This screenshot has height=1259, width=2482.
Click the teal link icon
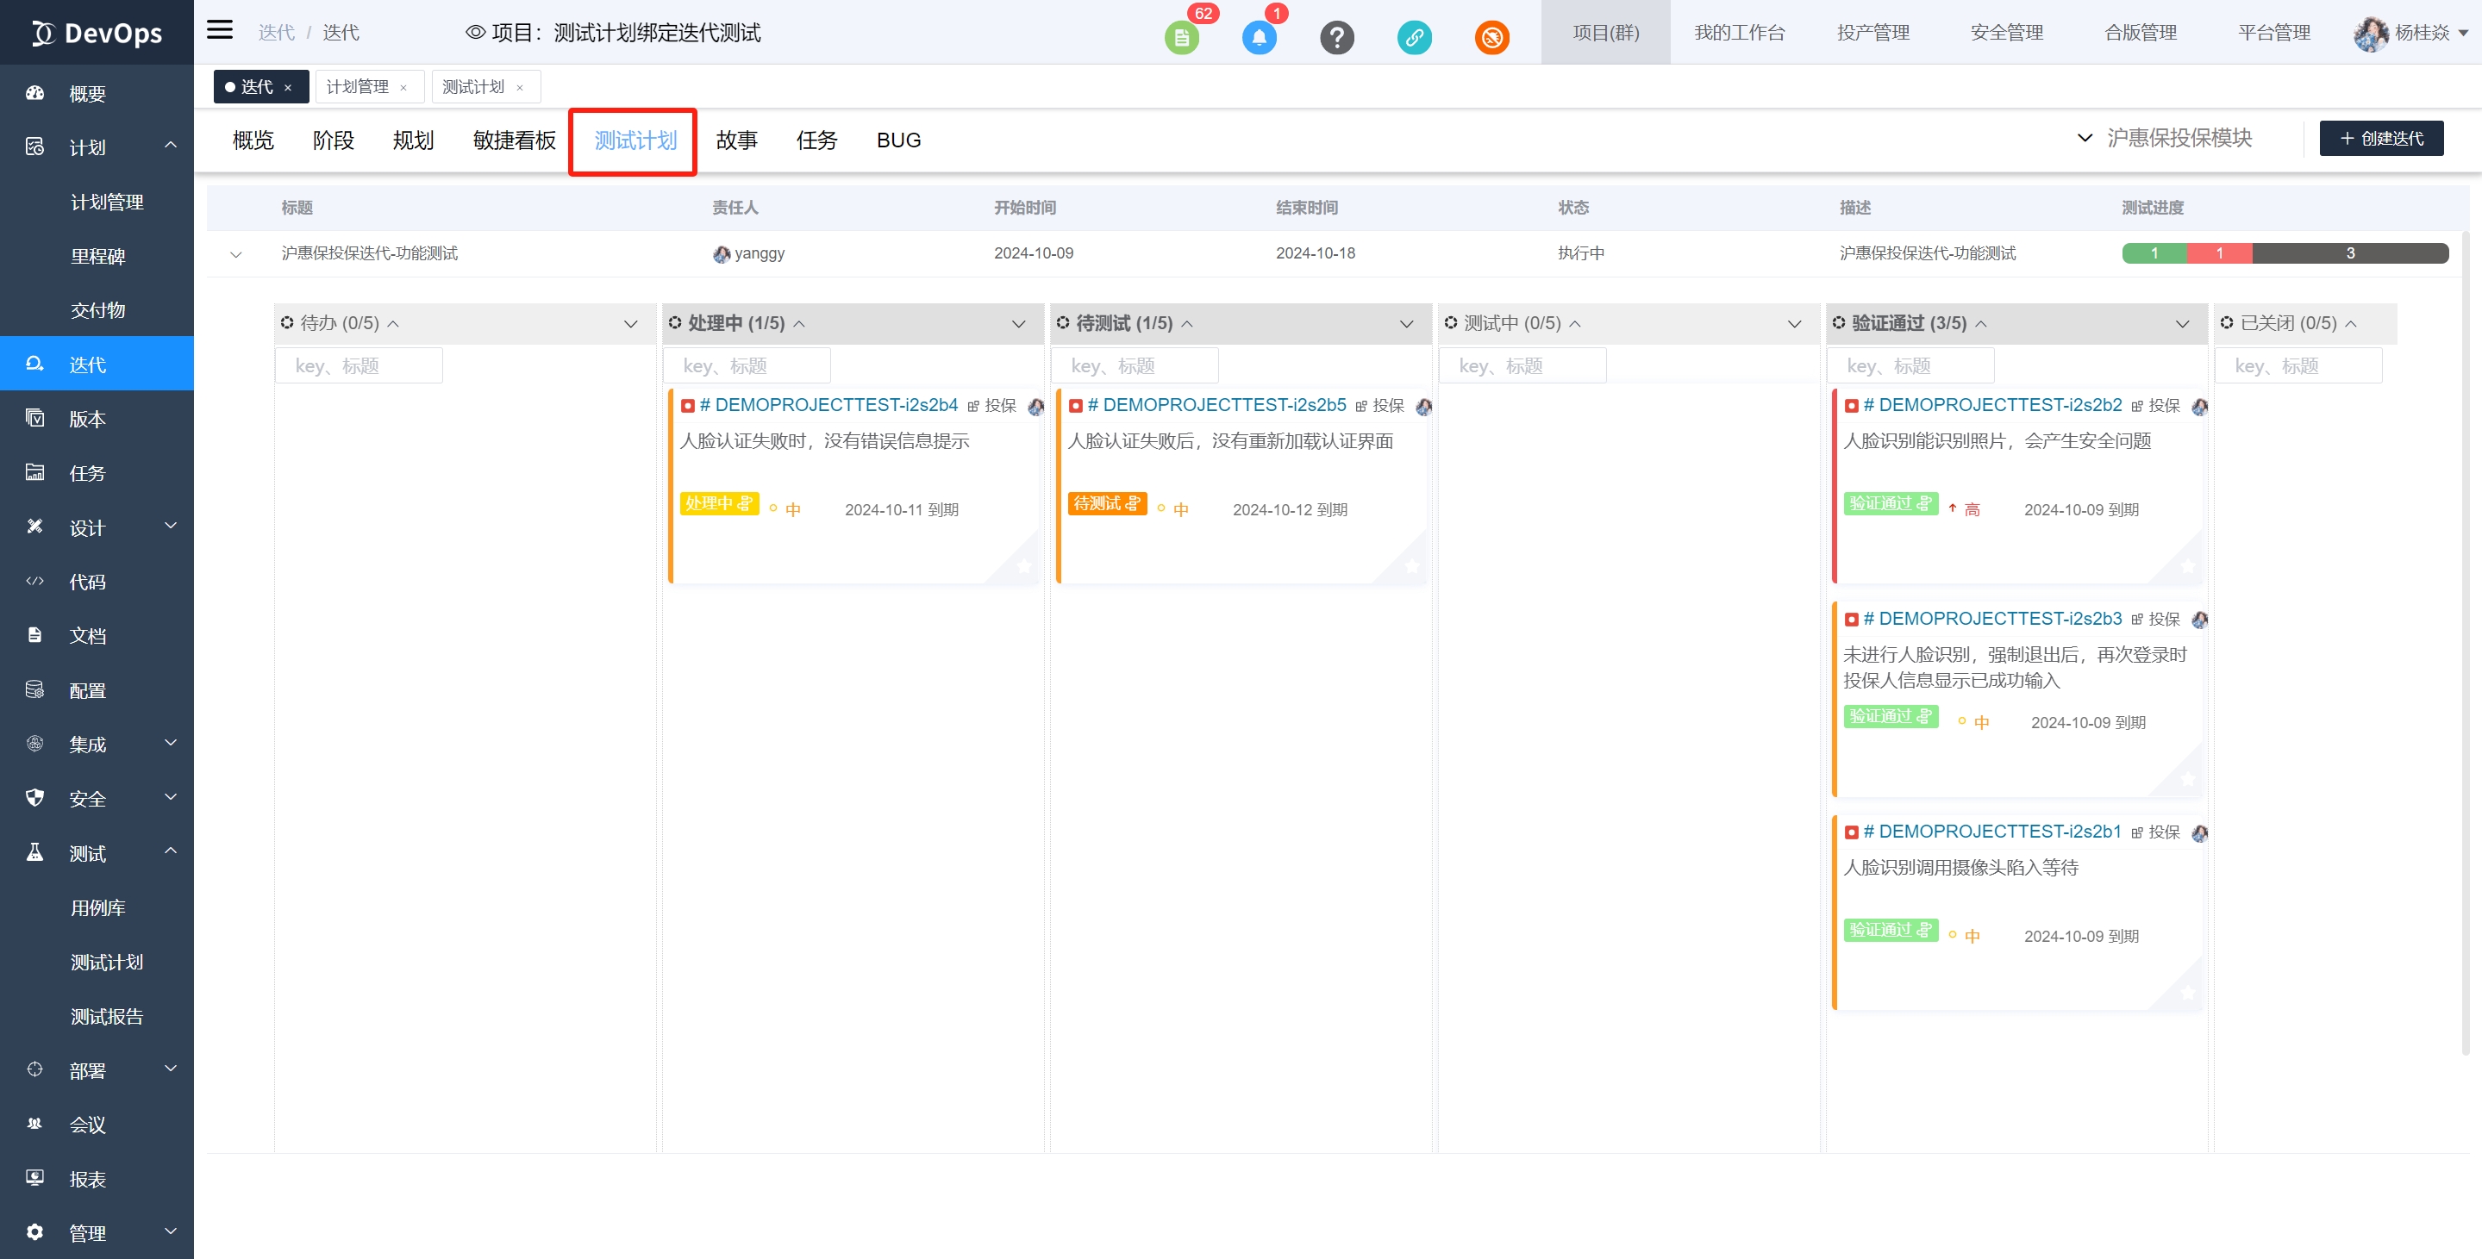click(x=1414, y=39)
